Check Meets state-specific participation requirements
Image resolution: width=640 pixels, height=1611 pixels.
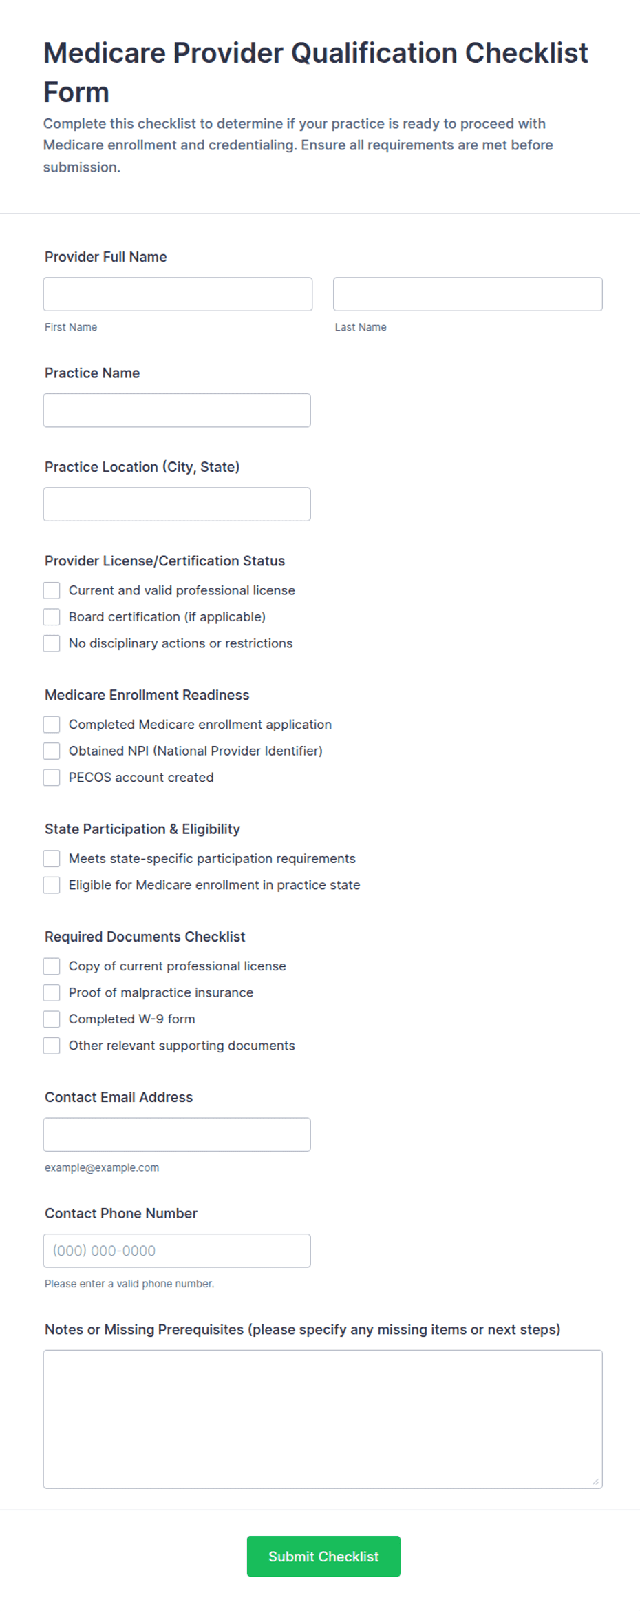52,859
